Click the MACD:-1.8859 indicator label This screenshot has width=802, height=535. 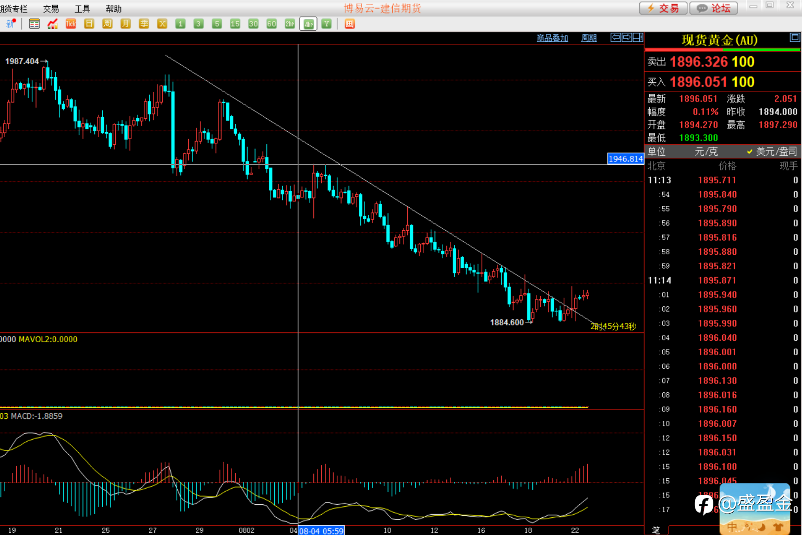pyautogui.click(x=37, y=416)
